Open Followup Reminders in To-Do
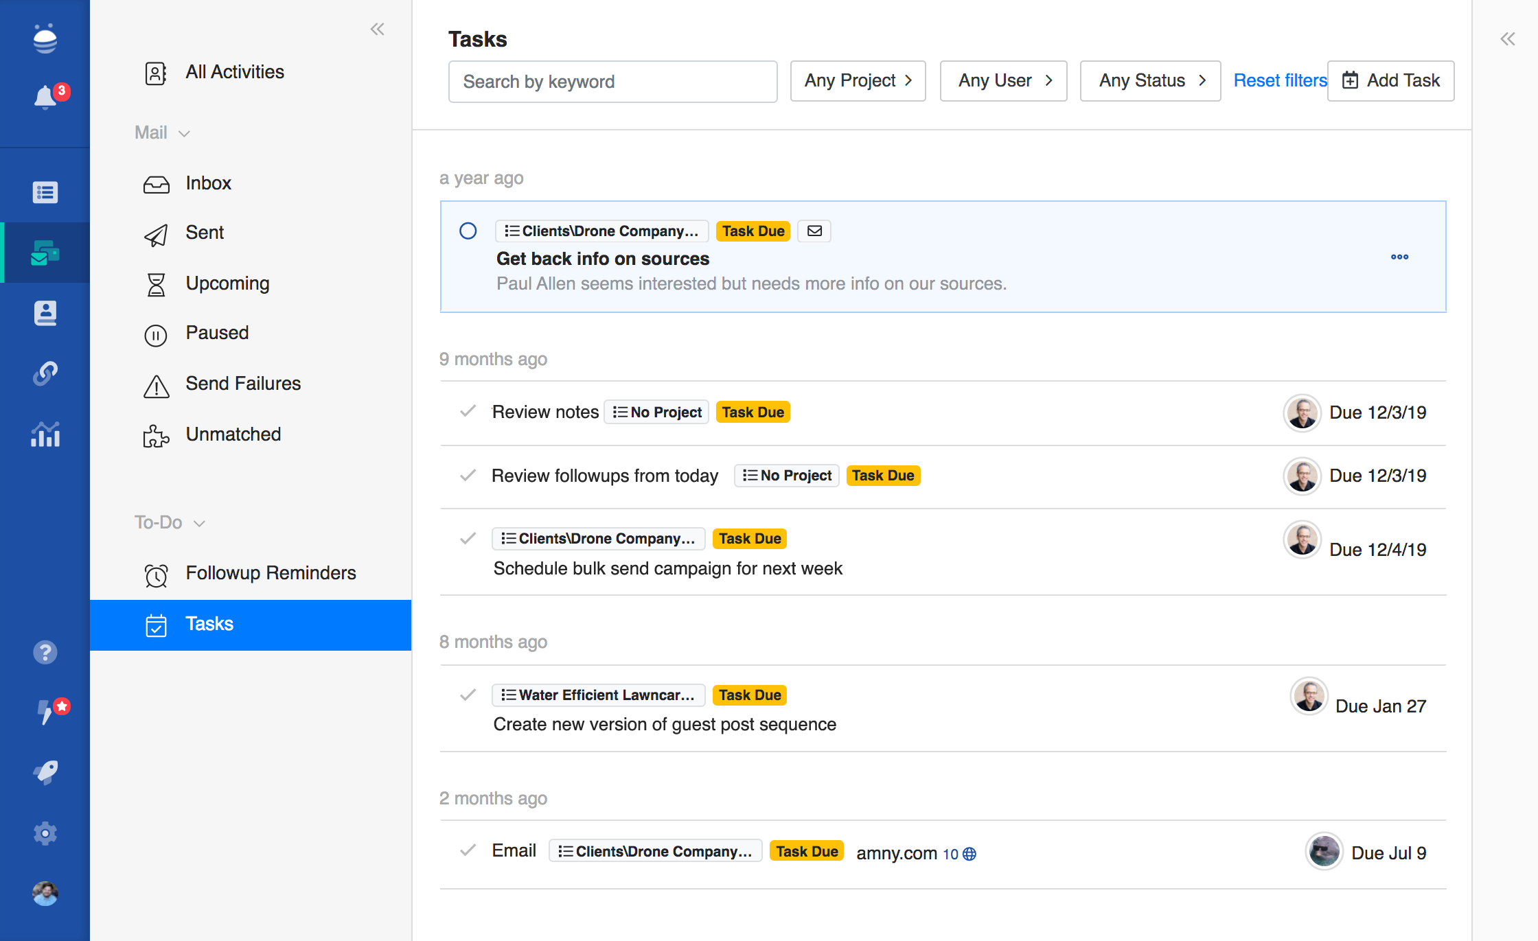 pyautogui.click(x=271, y=573)
